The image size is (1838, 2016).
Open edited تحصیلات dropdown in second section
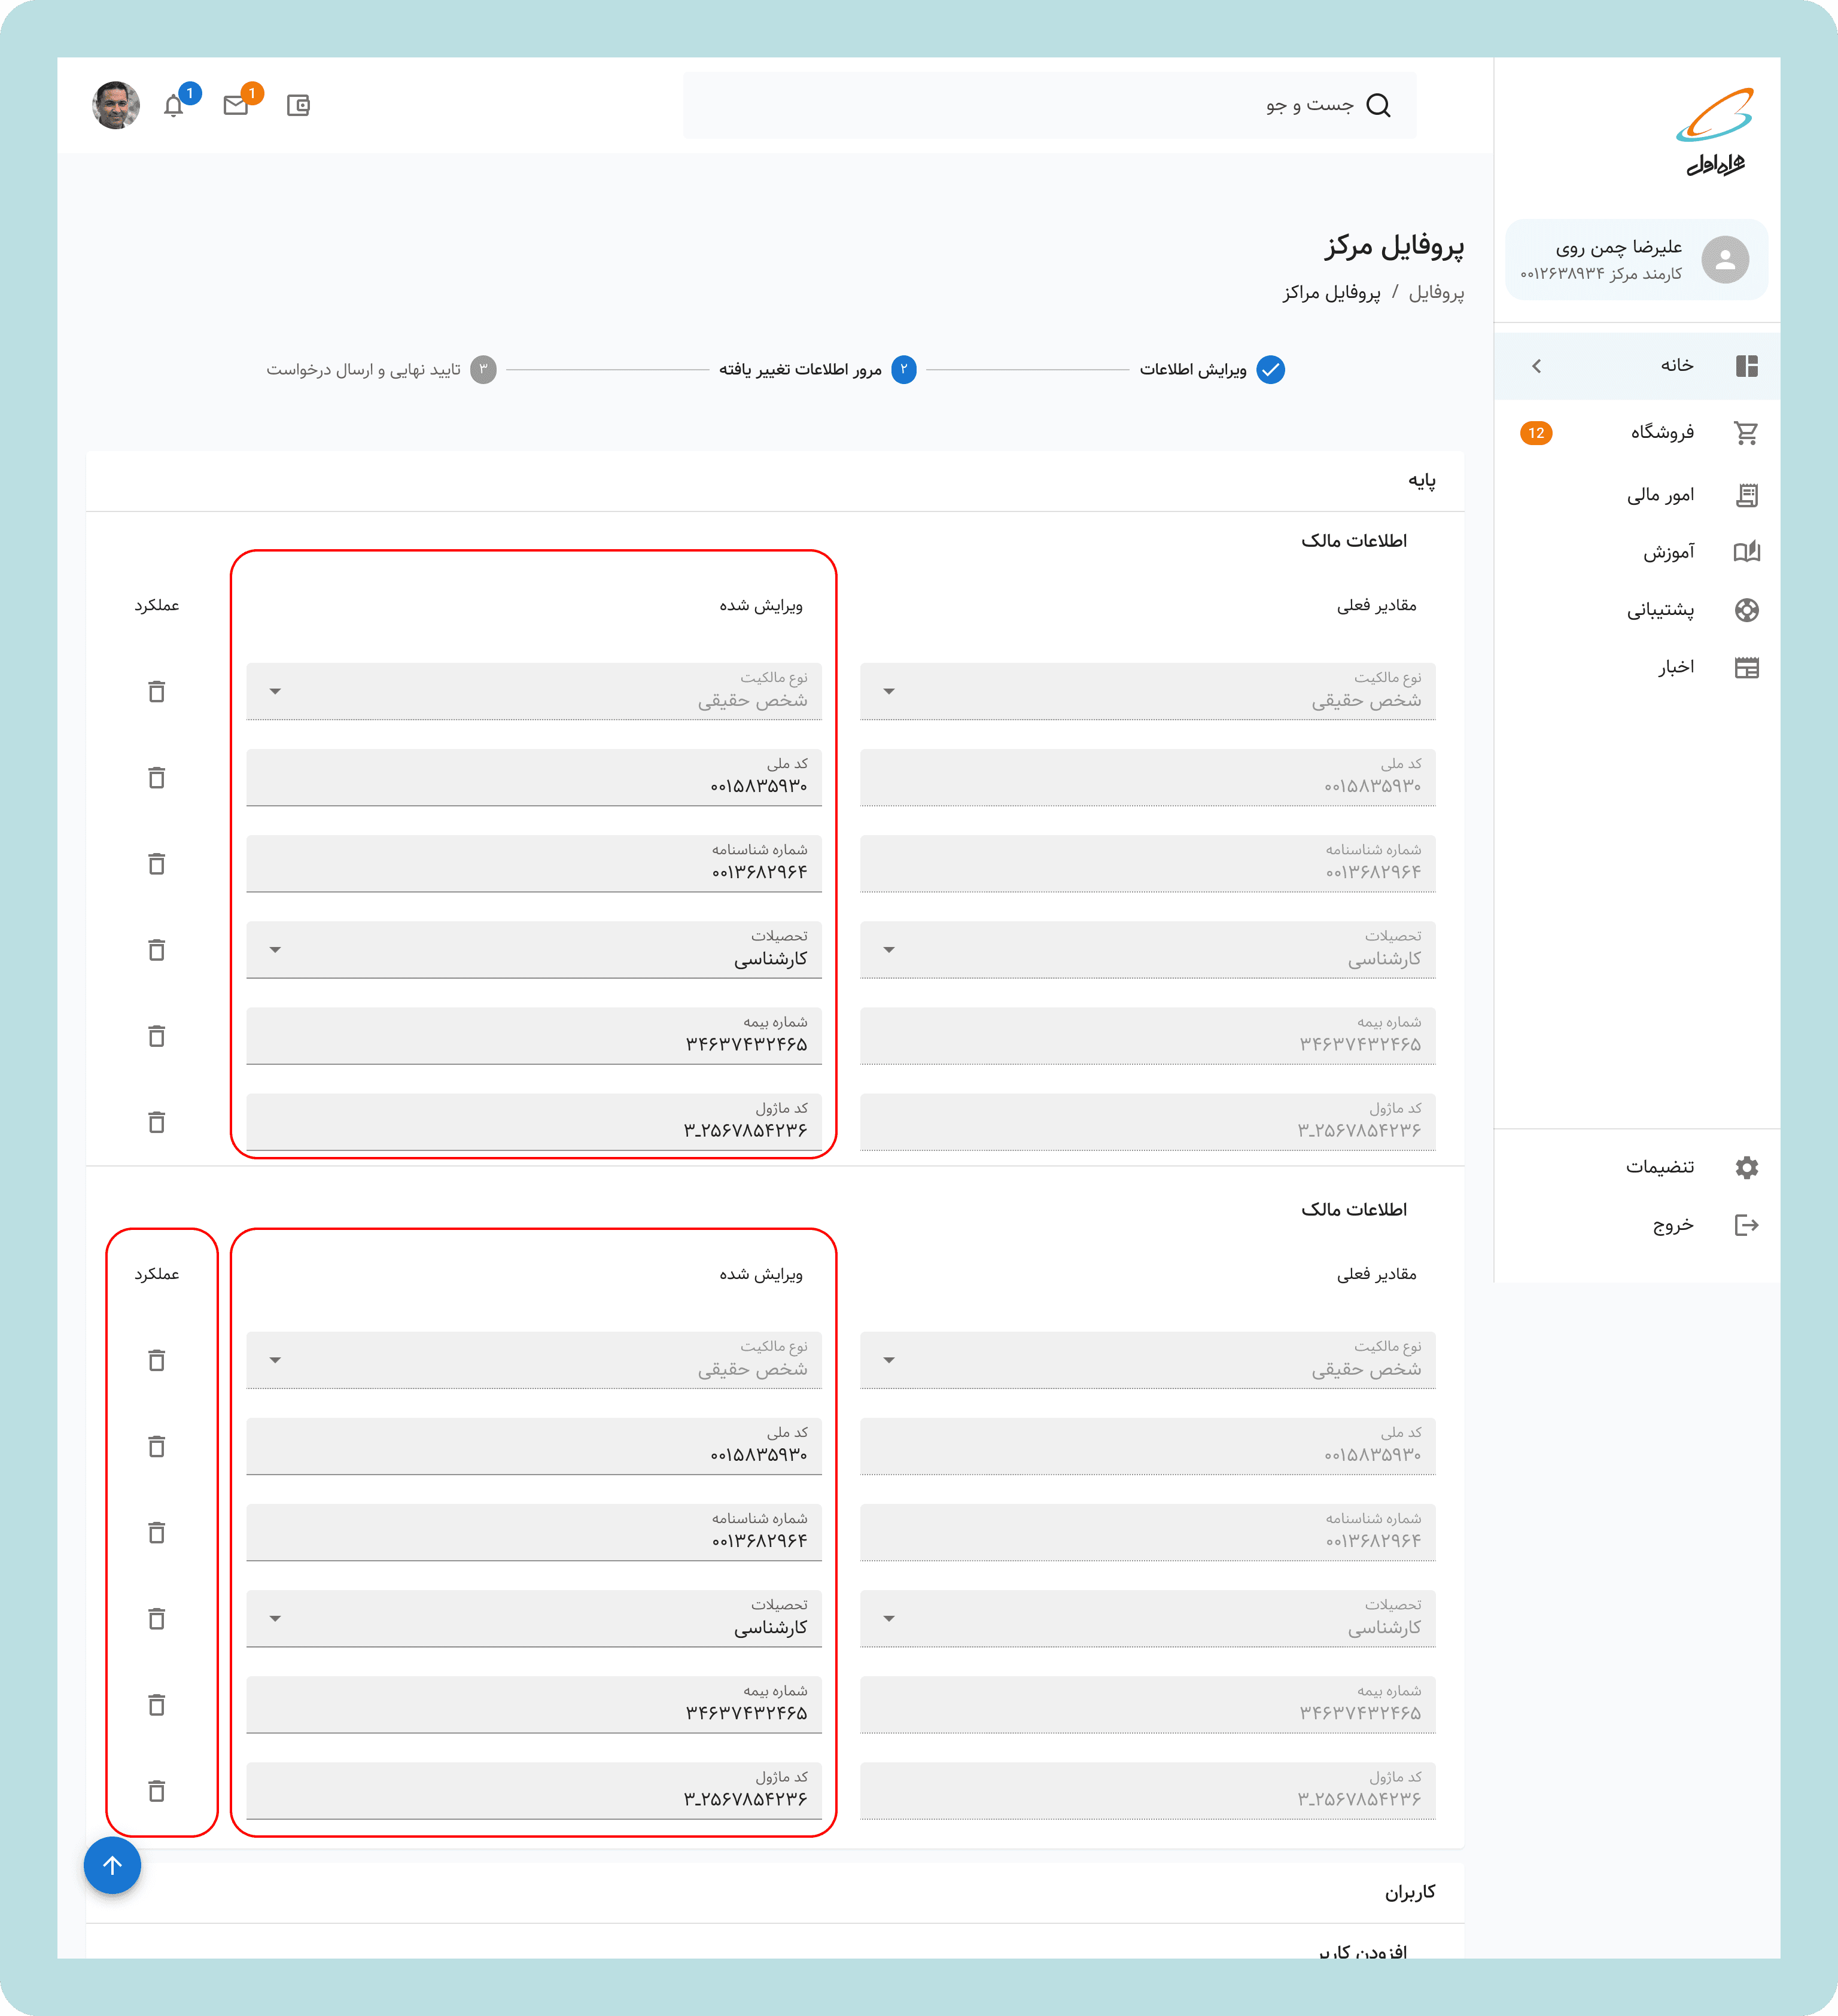click(276, 1618)
